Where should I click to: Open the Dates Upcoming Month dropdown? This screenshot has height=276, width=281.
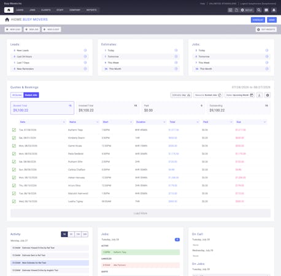(x=240, y=95)
